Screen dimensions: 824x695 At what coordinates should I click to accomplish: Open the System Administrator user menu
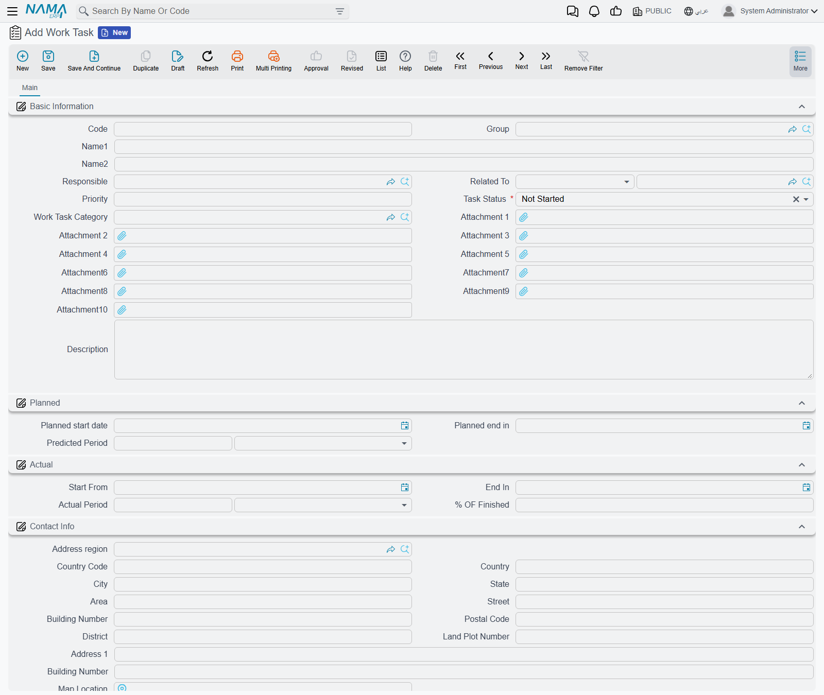click(770, 11)
